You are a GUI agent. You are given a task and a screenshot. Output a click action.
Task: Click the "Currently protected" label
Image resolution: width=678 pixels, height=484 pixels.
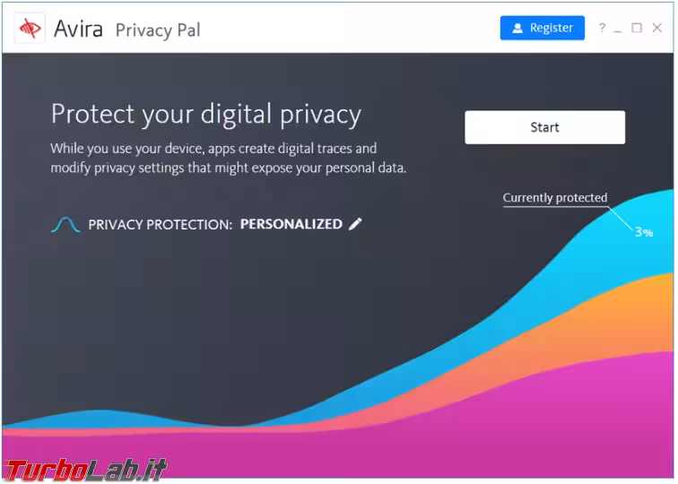[x=554, y=198]
